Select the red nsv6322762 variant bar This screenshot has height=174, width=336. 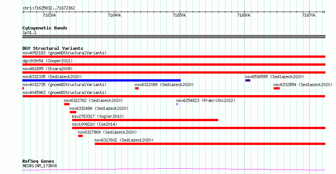click(67, 104)
